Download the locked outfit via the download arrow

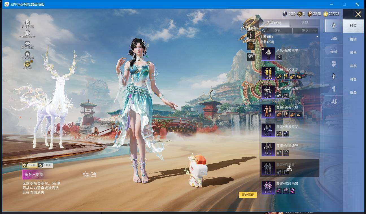coord(289,167)
